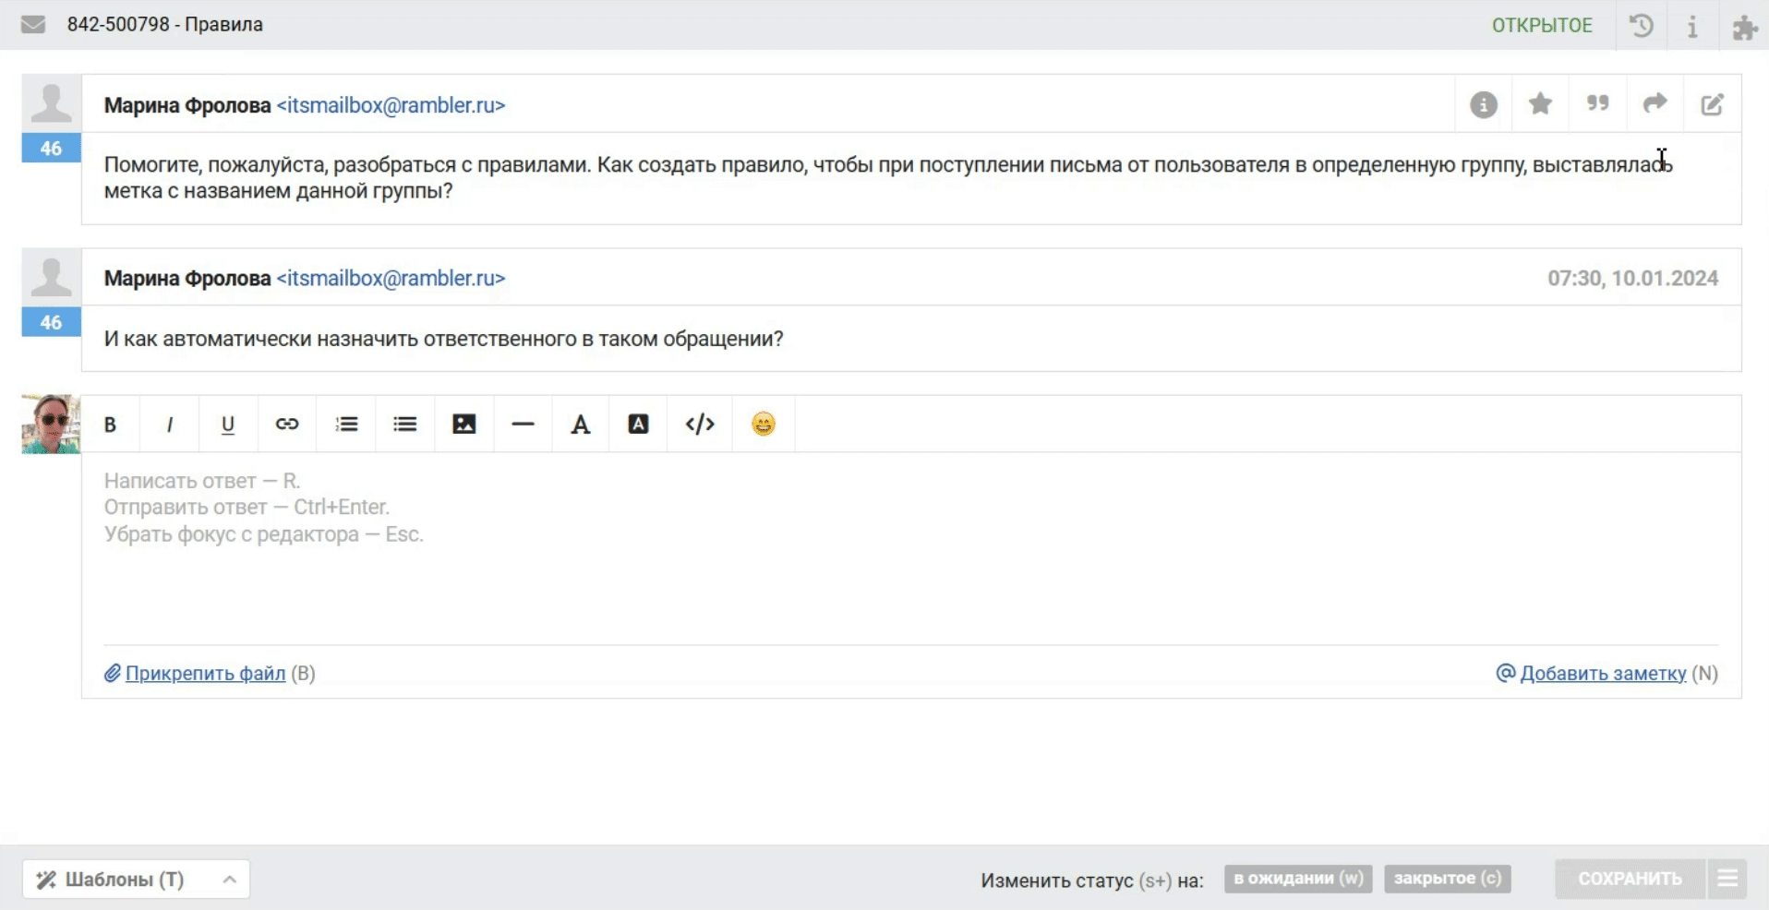Click the first message sender avatar
Screen dimensions: 1769x910
(x=52, y=104)
